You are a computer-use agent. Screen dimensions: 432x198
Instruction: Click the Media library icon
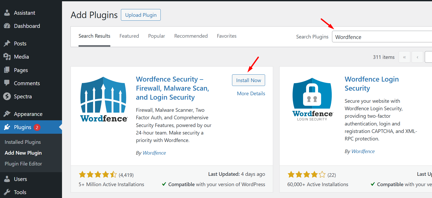(7, 57)
